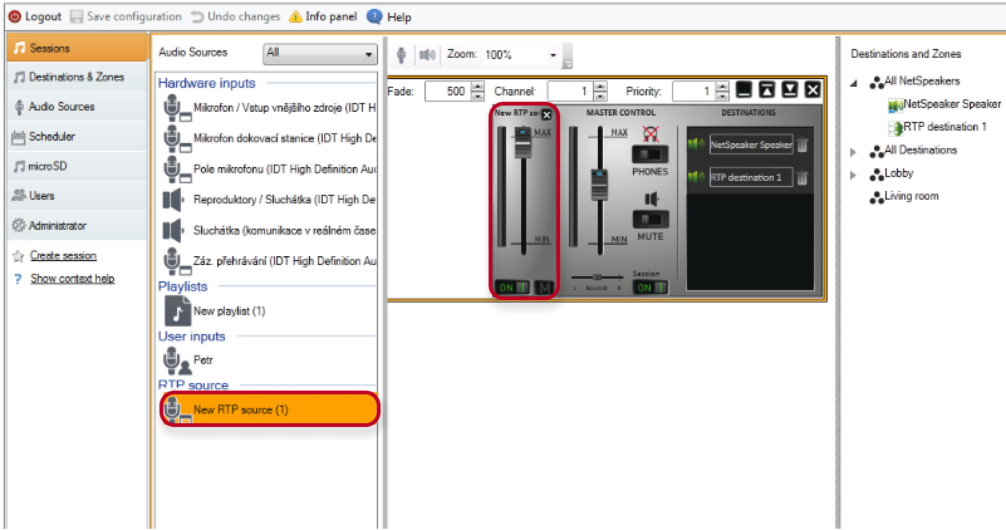Image resolution: width=1006 pixels, height=530 pixels.
Task: Click green speaker icon beside RTP destination 1
Action: pos(696,177)
